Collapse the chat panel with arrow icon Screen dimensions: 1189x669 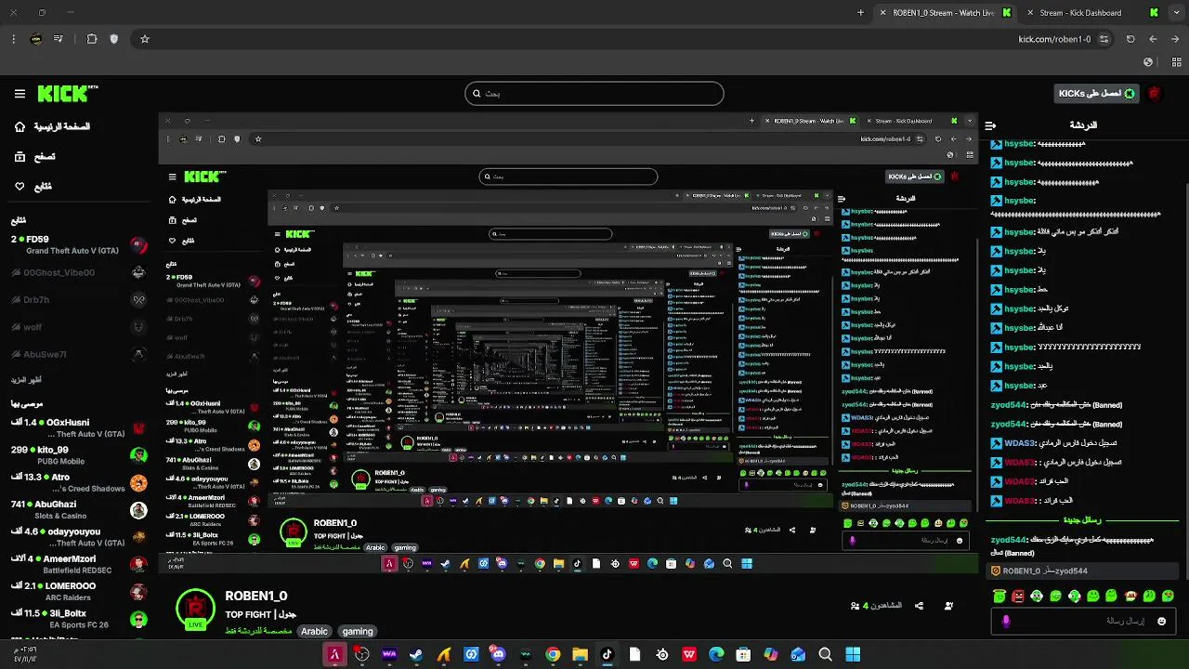click(990, 125)
